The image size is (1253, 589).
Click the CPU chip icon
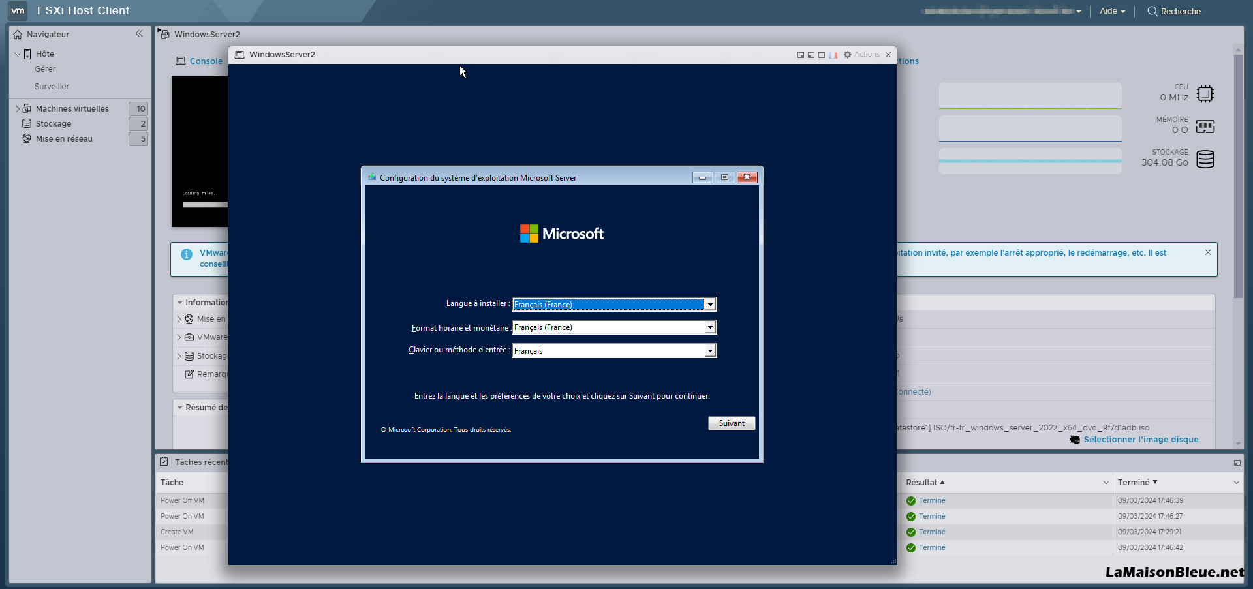click(x=1205, y=94)
